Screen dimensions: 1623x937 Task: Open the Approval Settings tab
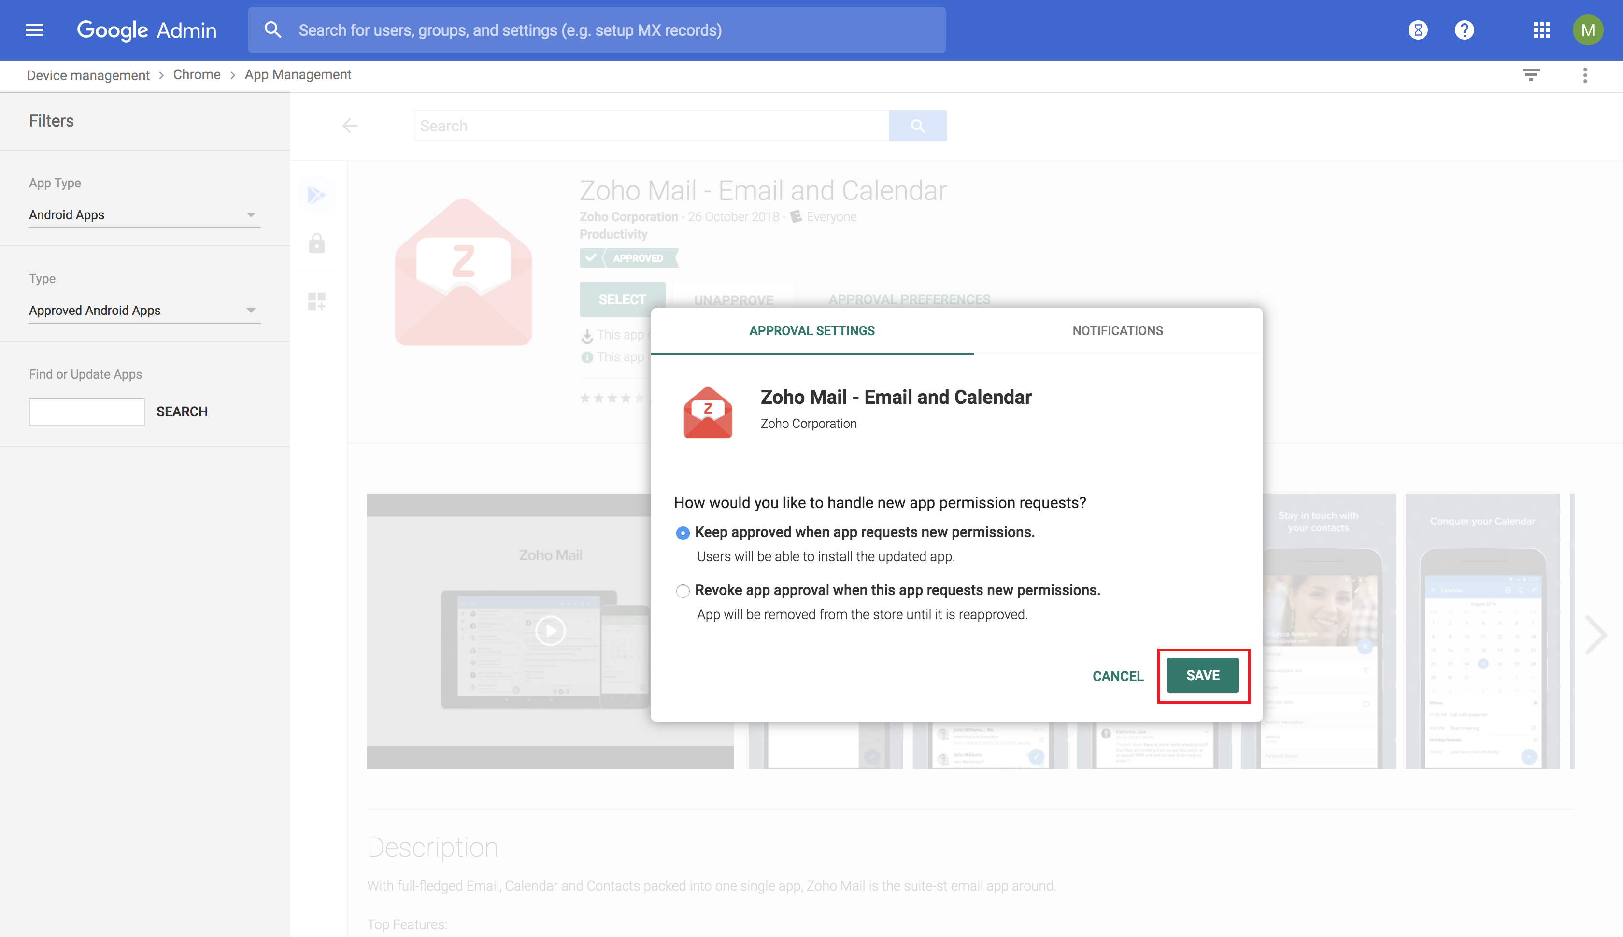pyautogui.click(x=811, y=331)
